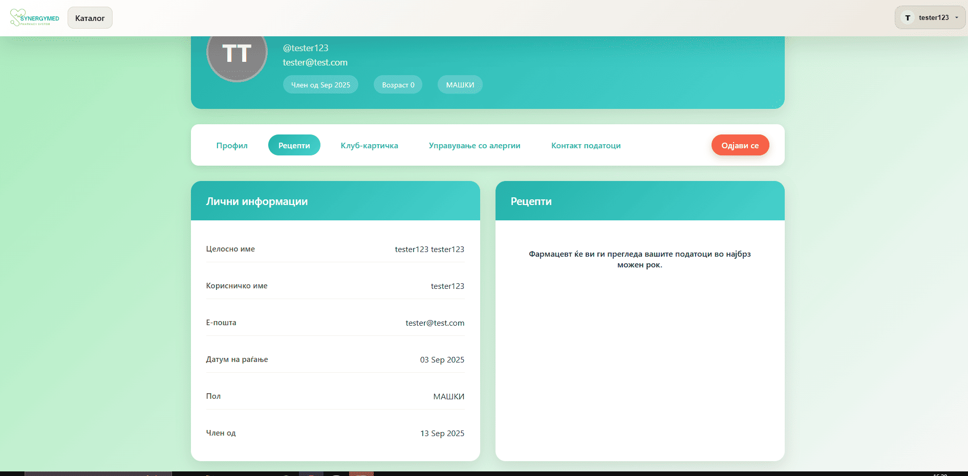Click the pharmacist review message text

click(639, 259)
